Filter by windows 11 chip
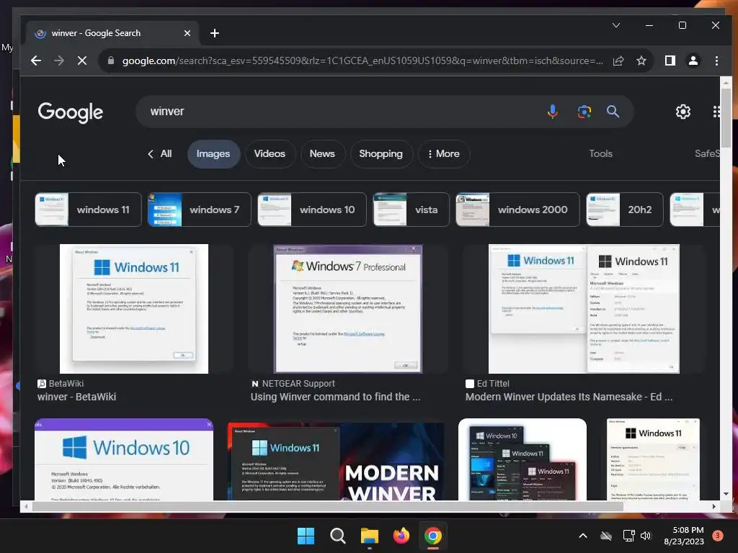The height and width of the screenshot is (553, 738). 88,210
